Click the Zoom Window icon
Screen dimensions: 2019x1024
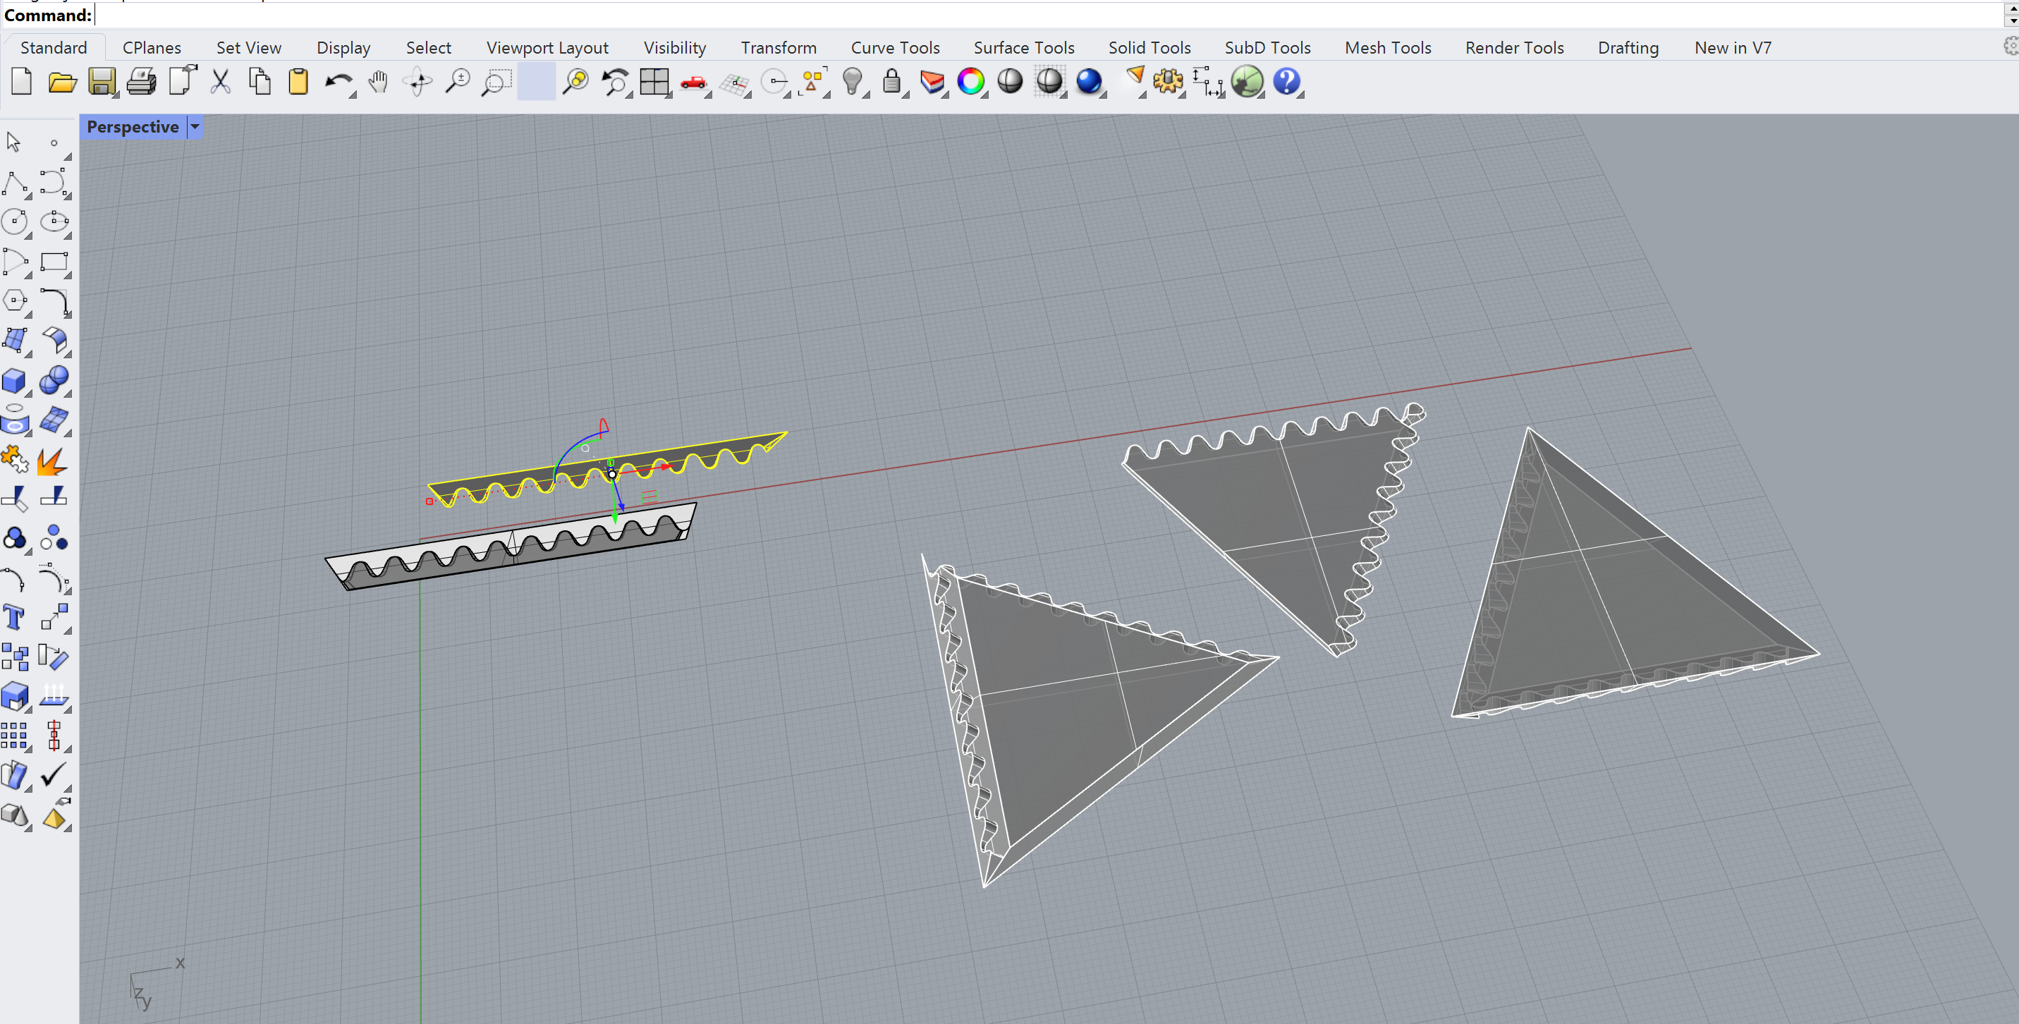tap(496, 82)
